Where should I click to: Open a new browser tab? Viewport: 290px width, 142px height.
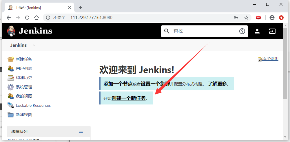(x=81, y=8)
